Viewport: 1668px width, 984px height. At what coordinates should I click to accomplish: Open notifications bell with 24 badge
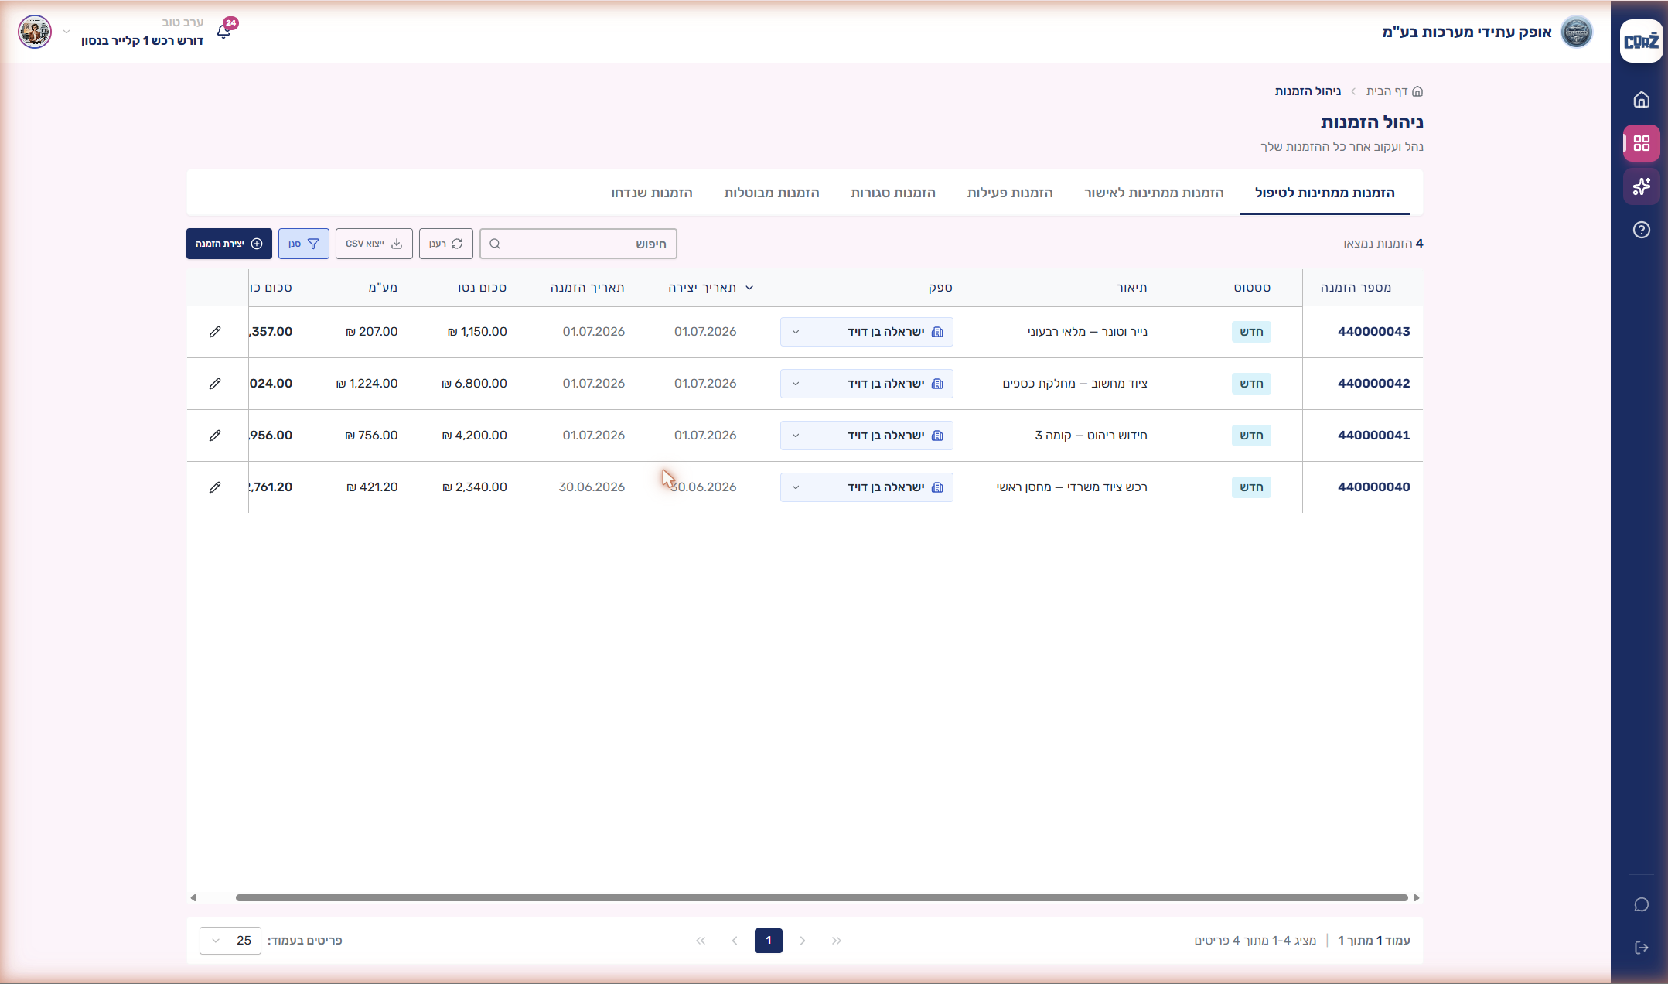224,31
